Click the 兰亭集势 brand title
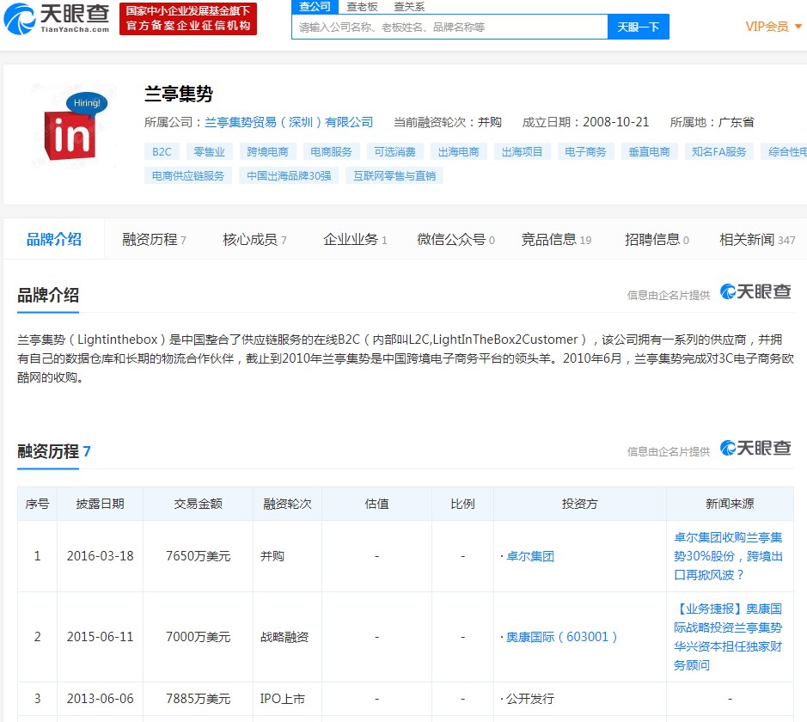The image size is (807, 722). (x=179, y=94)
